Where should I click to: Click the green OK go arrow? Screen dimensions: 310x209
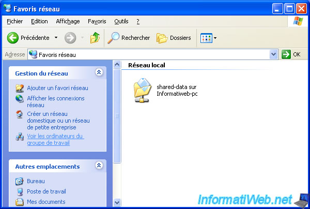click(286, 54)
